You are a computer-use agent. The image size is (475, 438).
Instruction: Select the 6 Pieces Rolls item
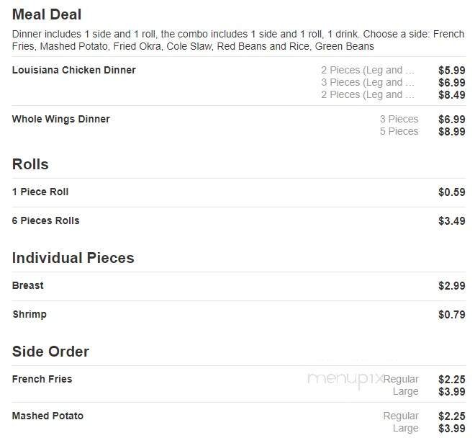45,220
